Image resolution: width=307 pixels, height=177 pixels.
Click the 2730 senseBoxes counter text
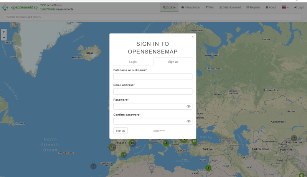tap(51, 5)
